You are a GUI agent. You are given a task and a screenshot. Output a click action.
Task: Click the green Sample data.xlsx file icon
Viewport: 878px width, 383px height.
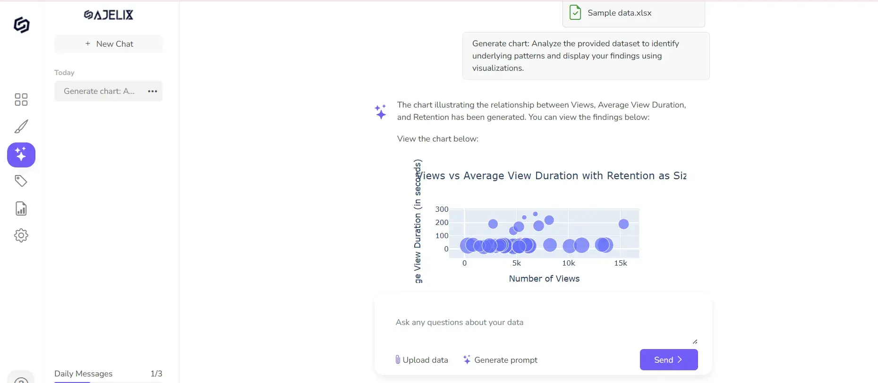[575, 12]
